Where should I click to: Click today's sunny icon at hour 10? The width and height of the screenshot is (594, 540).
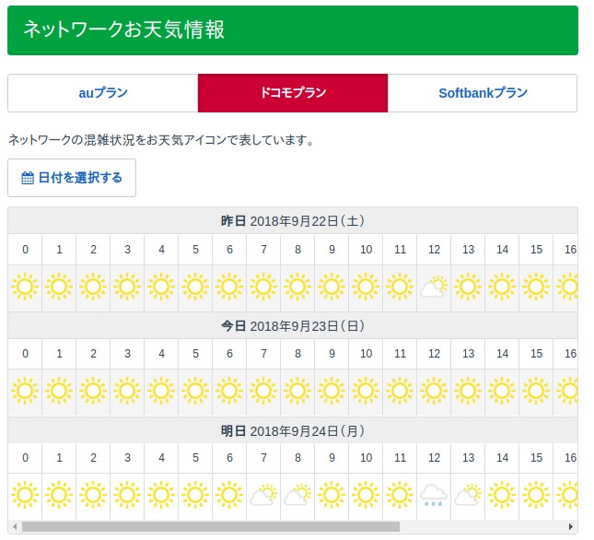point(366,392)
